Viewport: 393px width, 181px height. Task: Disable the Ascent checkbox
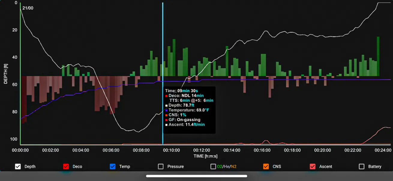pyautogui.click(x=313, y=167)
